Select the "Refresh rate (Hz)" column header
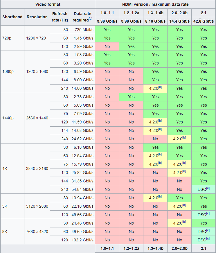This screenshot has height=253, width=216. pos(60,17)
